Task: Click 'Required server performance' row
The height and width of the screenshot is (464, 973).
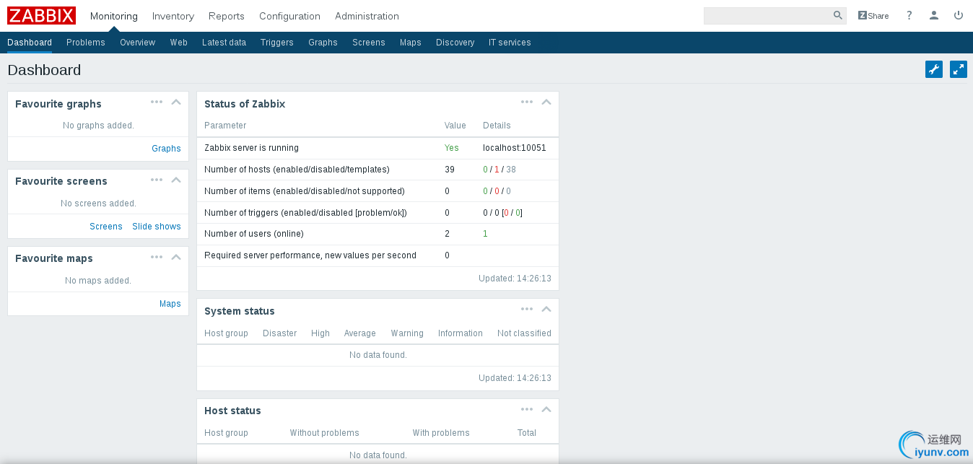Action: point(378,255)
